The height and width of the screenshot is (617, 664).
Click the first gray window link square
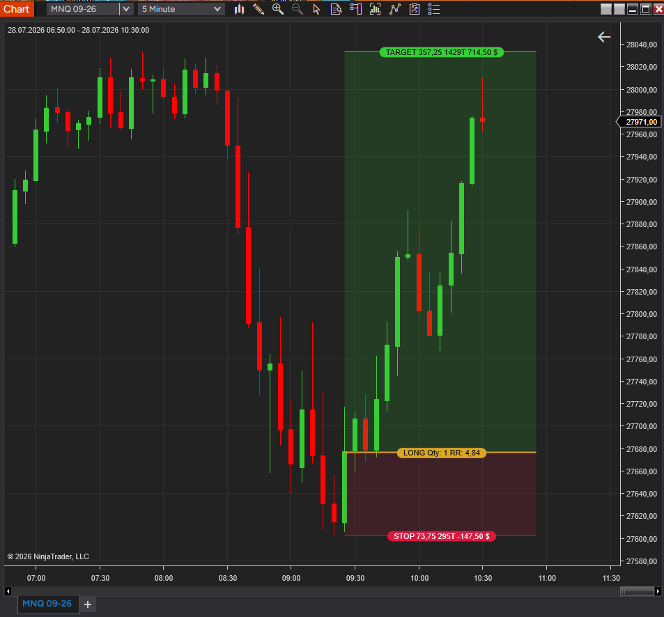tap(606, 9)
